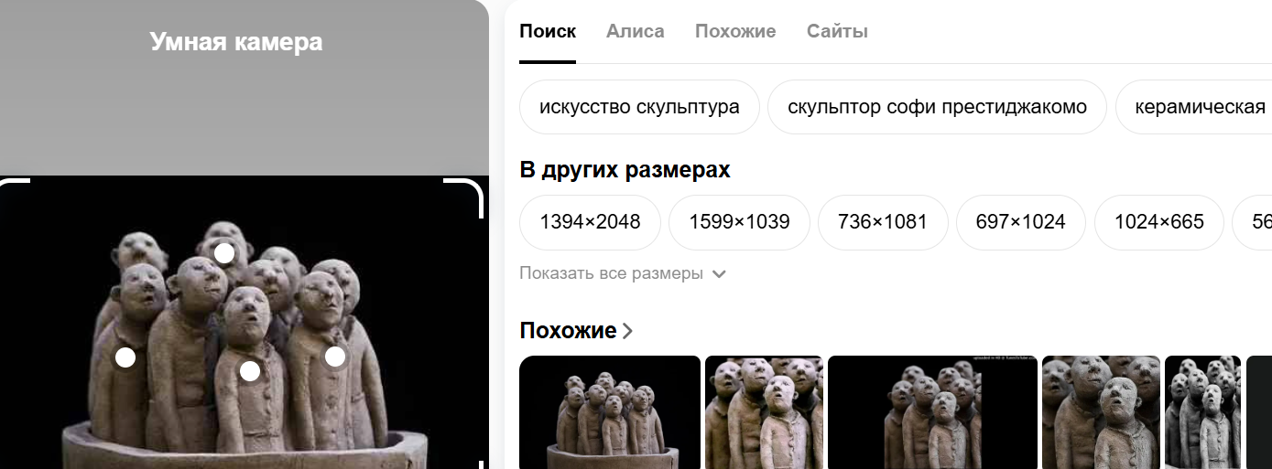Viewport: 1272px width, 469px height.
Task: Select the object marker on right figure
Action: (335, 357)
